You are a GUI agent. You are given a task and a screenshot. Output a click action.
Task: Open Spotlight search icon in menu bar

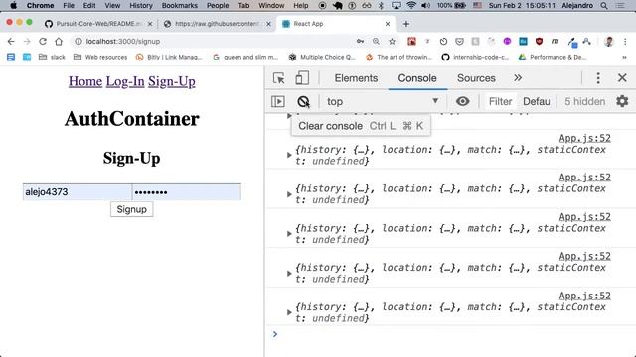[604, 6]
